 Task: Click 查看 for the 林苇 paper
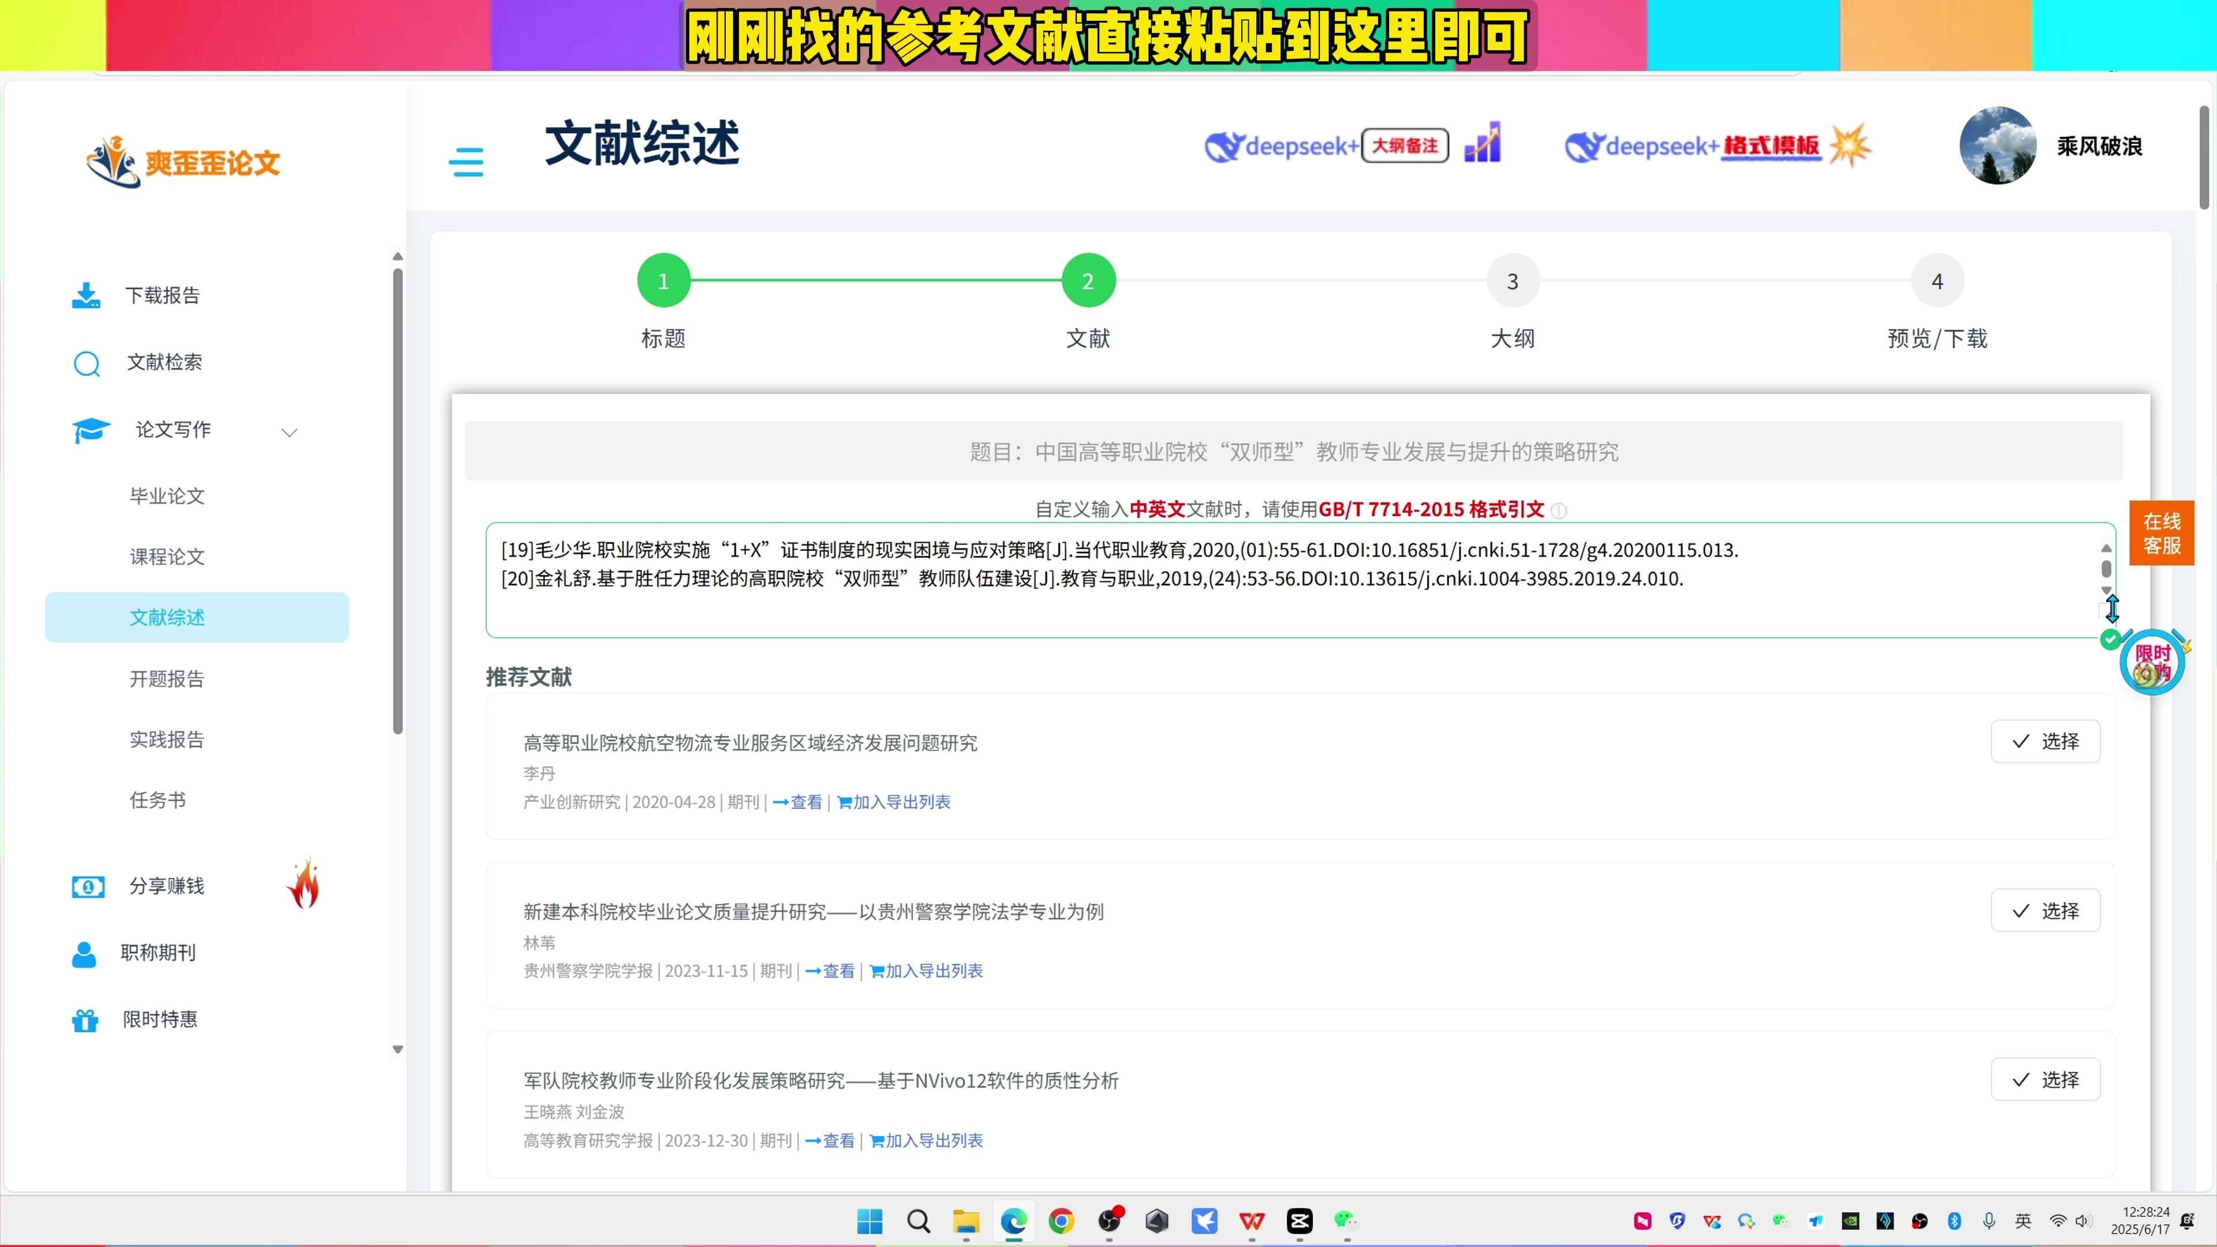point(830,970)
